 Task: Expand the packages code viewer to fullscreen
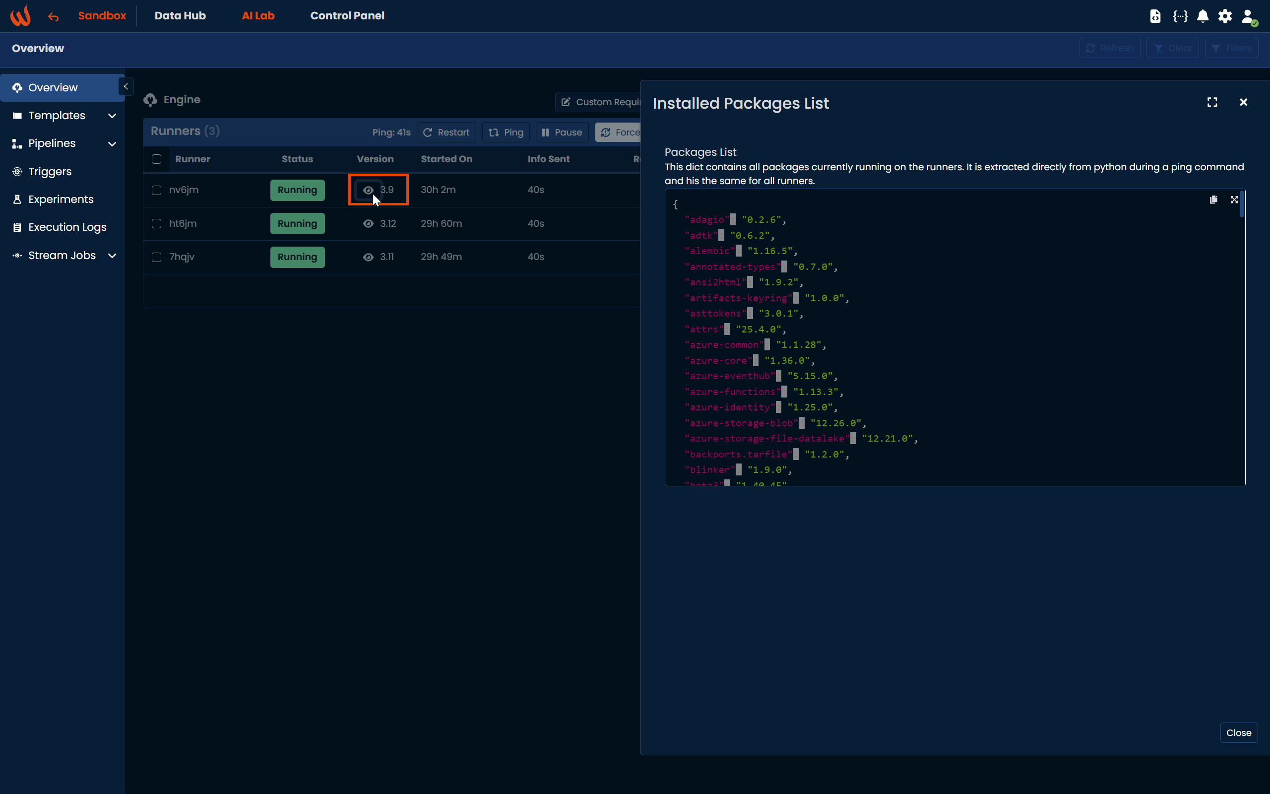1234,199
